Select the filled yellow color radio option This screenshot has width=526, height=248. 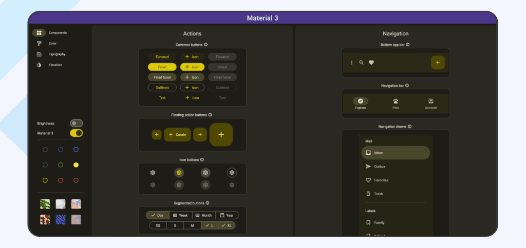click(x=76, y=165)
